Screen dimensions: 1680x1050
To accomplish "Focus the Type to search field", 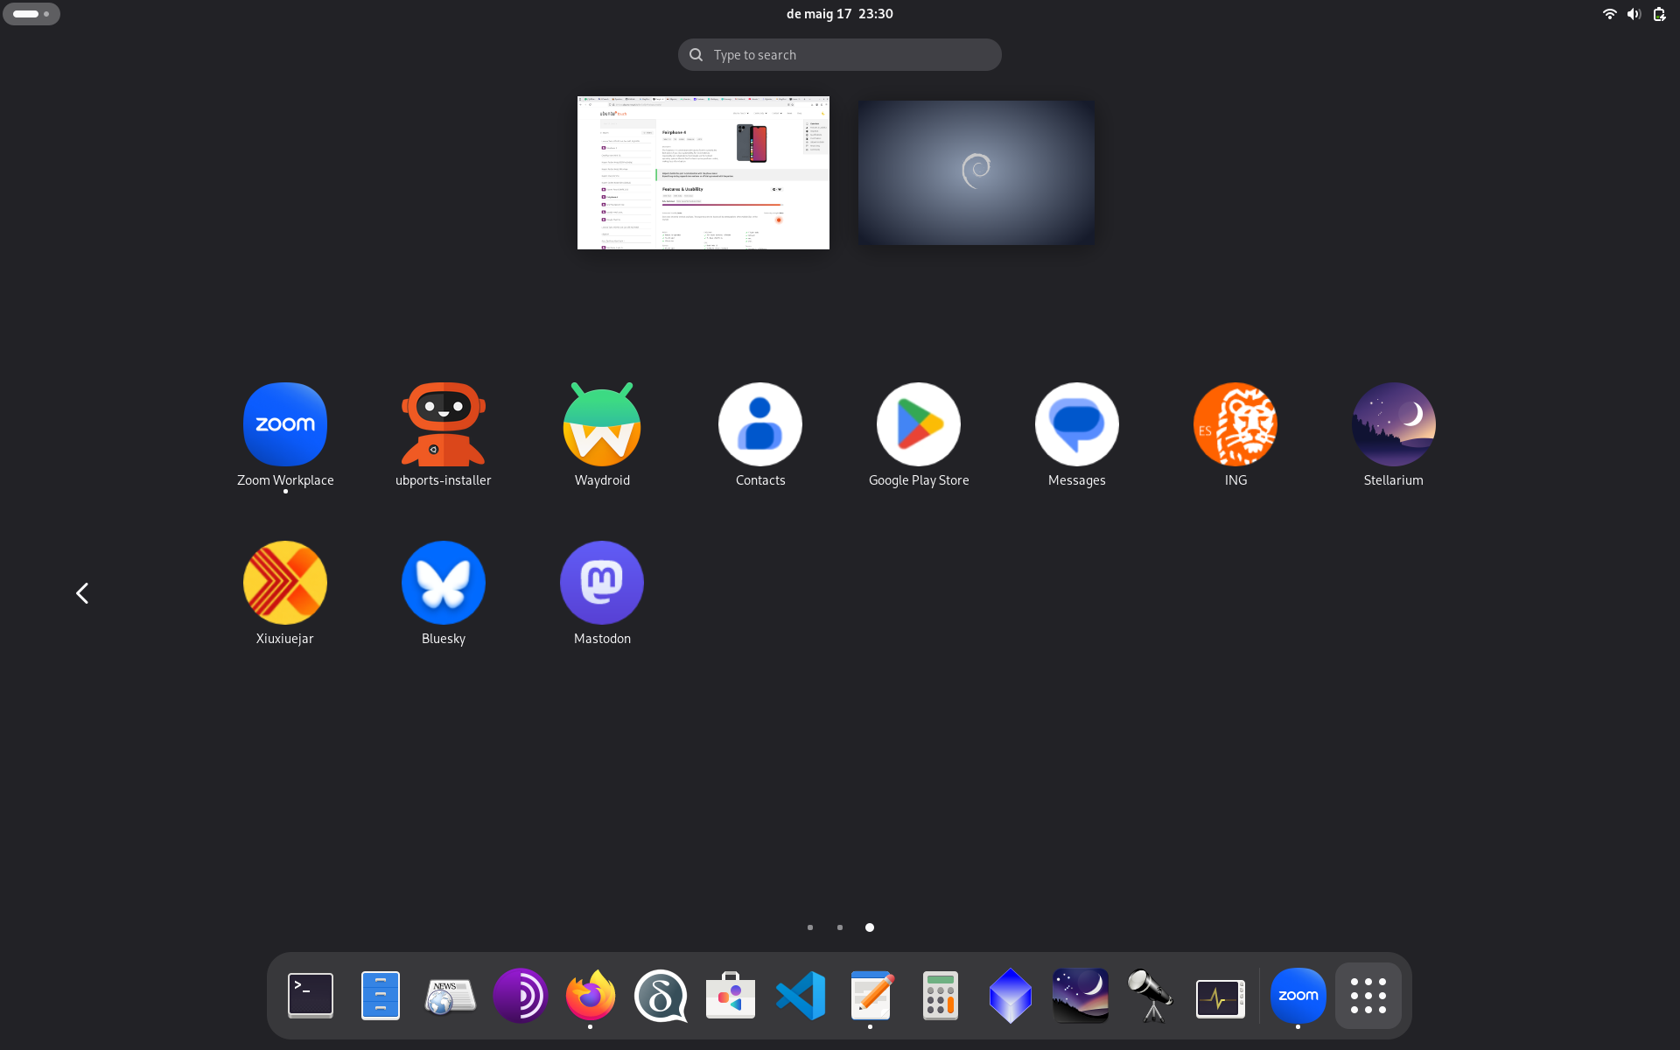I will pyautogui.click(x=840, y=54).
